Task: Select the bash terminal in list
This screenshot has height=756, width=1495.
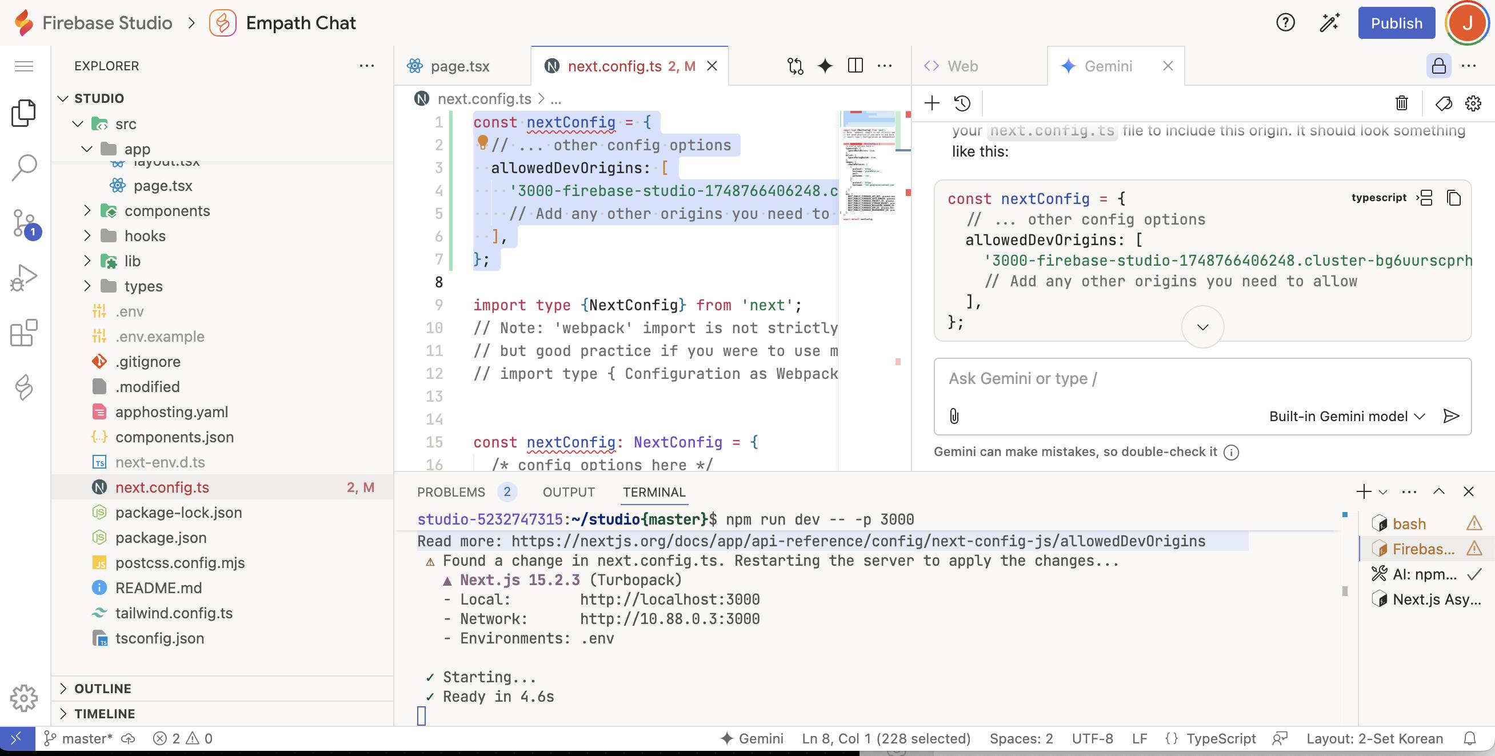Action: pyautogui.click(x=1409, y=524)
